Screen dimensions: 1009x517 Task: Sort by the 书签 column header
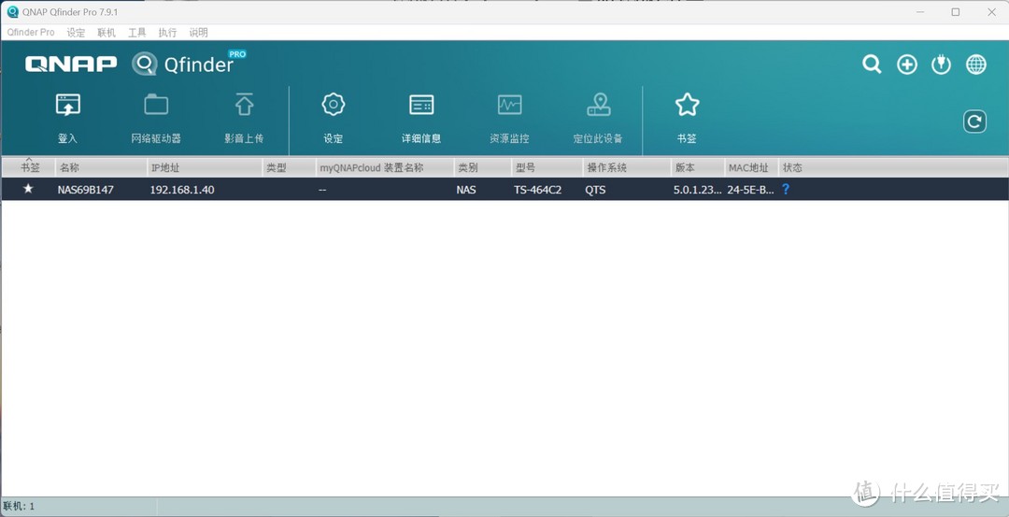tap(30, 167)
